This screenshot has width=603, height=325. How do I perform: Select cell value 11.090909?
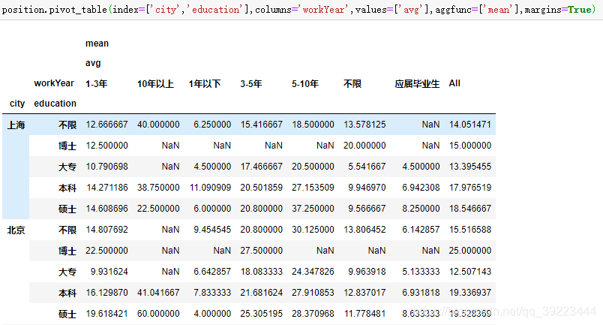tap(210, 188)
